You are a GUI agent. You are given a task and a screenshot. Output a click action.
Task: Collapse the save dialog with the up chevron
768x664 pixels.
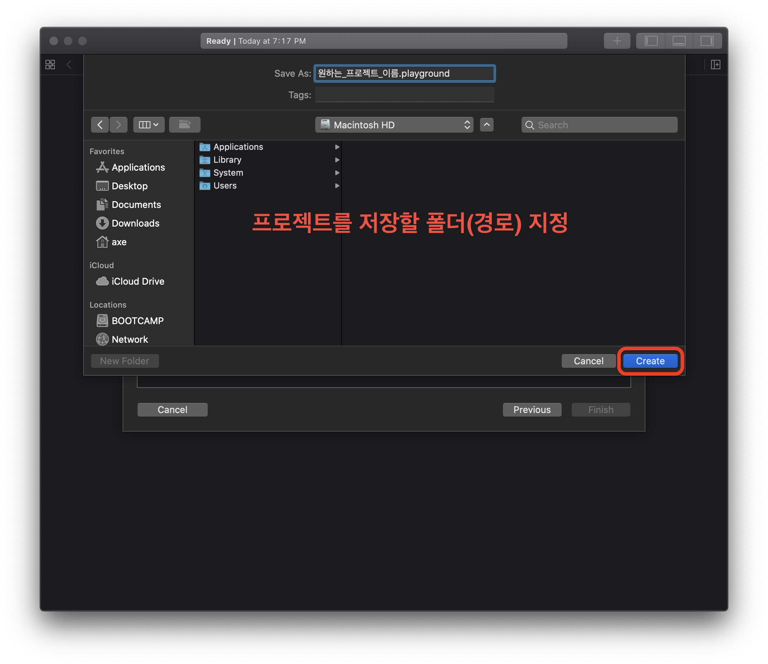coord(487,125)
